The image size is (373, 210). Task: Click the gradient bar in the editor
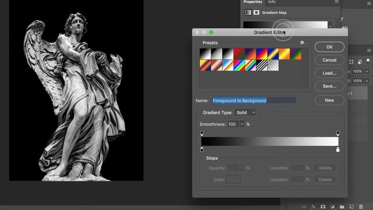tap(270, 141)
